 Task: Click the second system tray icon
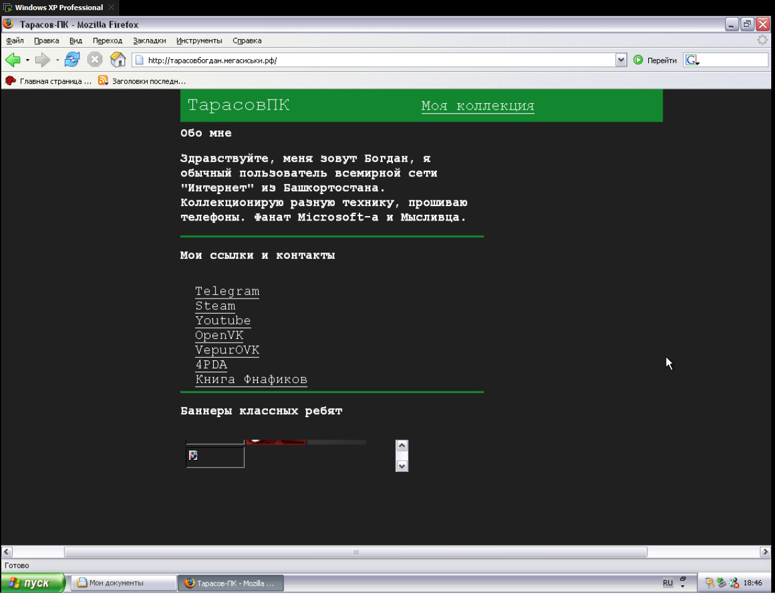pos(721,583)
